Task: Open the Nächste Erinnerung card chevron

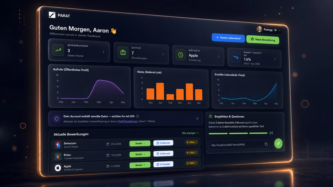Action: [x=218, y=56]
